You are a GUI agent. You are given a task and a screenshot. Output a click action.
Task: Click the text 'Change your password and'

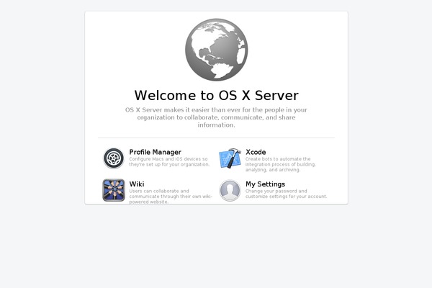pos(276,191)
